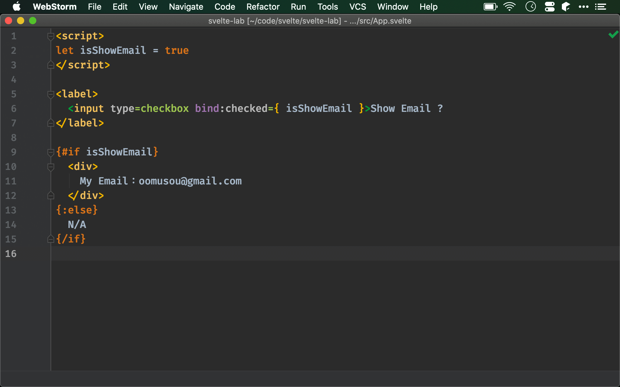Click 'oomusou@gmail.com' email text
The width and height of the screenshot is (620, 387).
click(x=190, y=181)
